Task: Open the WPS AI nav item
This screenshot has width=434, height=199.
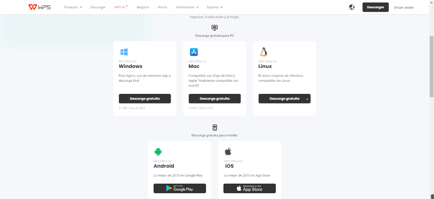Action: (121, 7)
